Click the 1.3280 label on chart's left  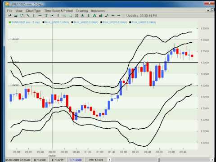(x=14, y=85)
